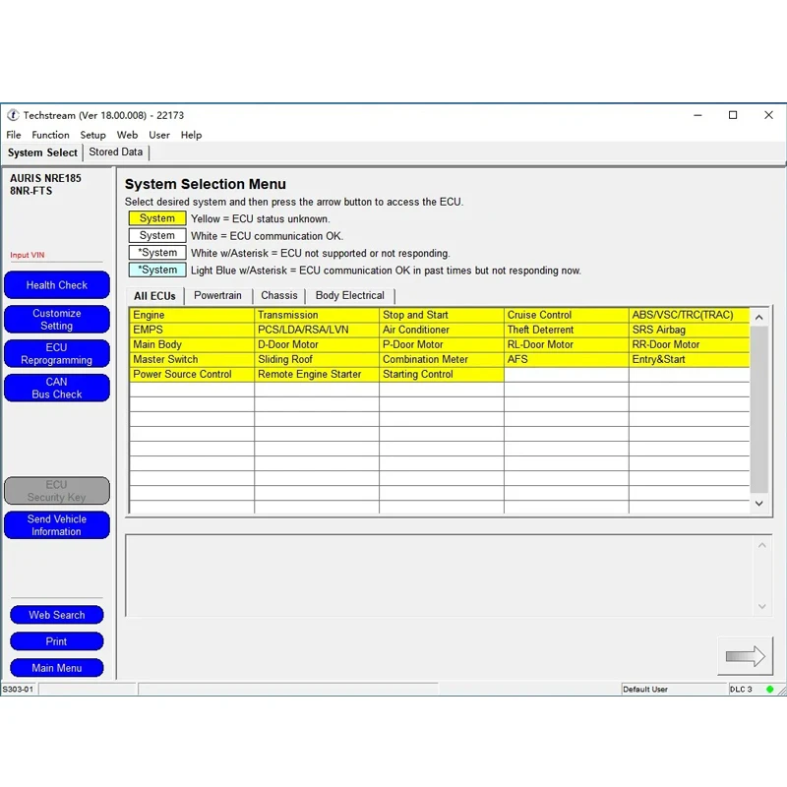
Task: Open Customize Setting
Action: click(x=57, y=319)
